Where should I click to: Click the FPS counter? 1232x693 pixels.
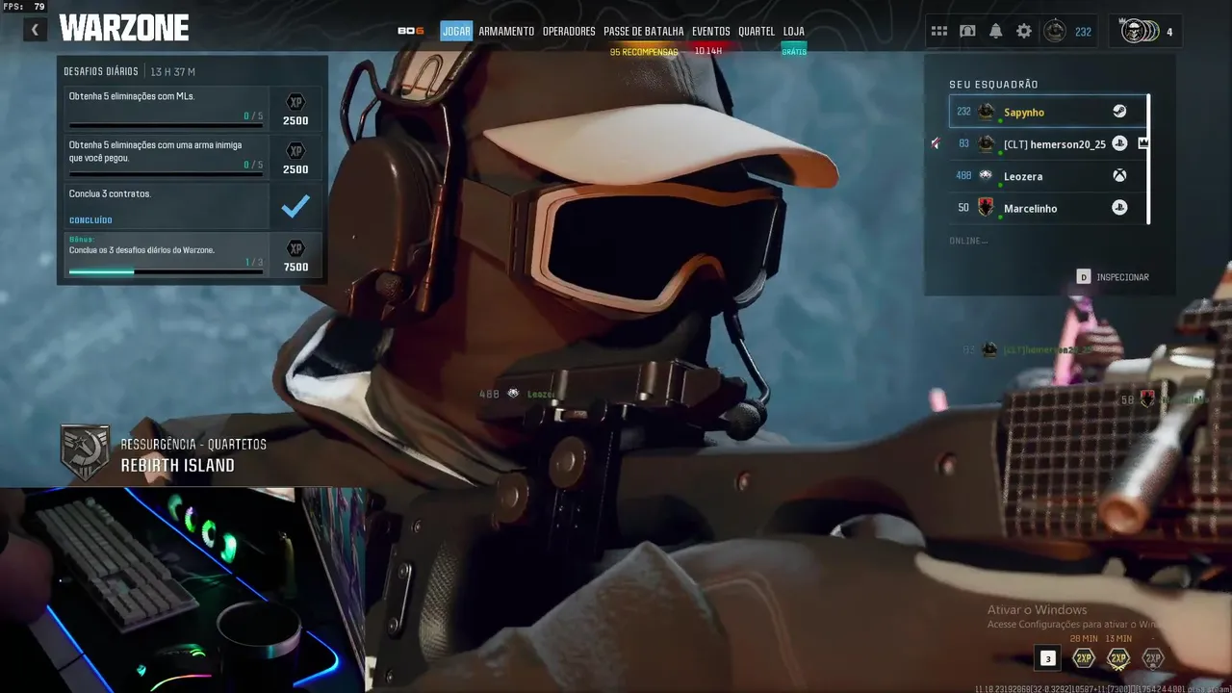tap(25, 7)
